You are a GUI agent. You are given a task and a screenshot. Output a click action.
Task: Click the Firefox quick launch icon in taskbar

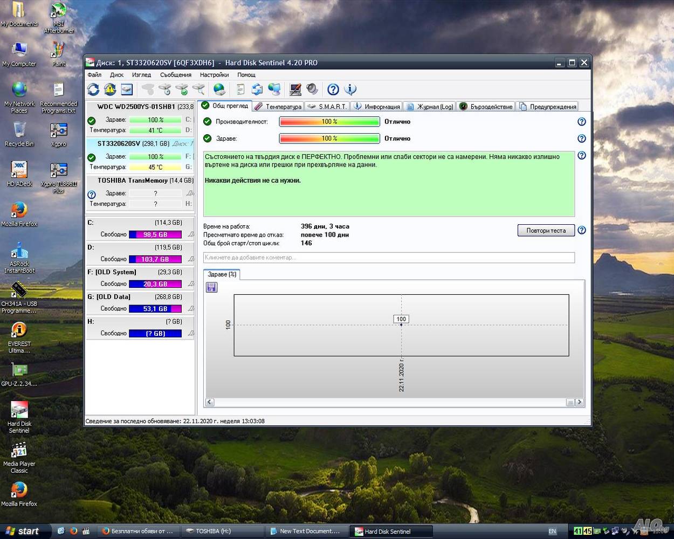(73, 531)
